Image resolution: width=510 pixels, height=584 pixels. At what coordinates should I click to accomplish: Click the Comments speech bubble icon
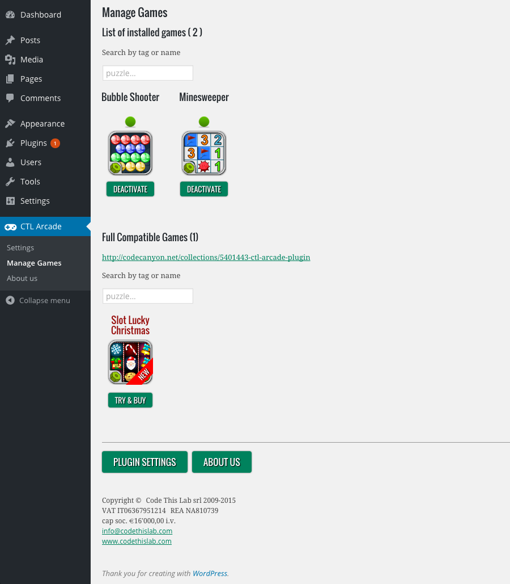coord(10,98)
